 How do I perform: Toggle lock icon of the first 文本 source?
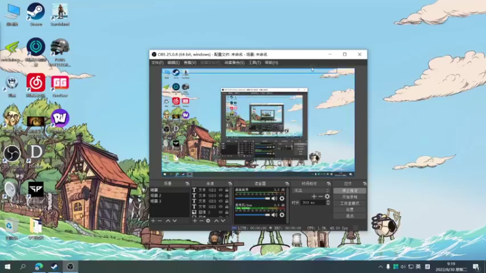pos(227,190)
